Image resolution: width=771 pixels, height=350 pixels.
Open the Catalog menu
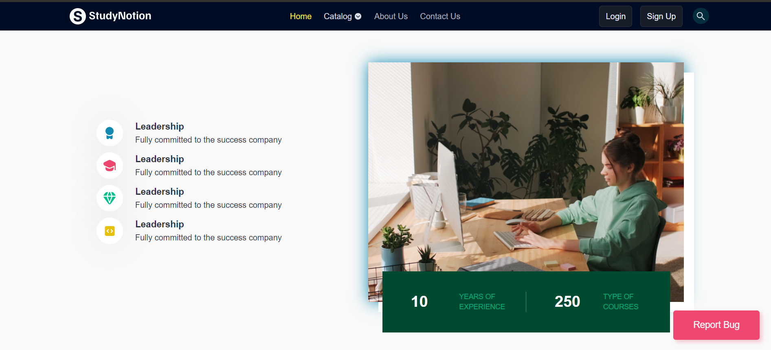point(343,16)
